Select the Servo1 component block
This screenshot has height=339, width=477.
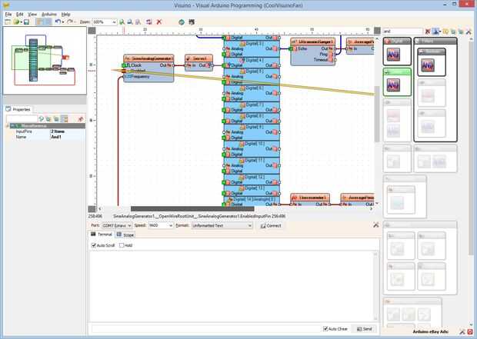198,62
